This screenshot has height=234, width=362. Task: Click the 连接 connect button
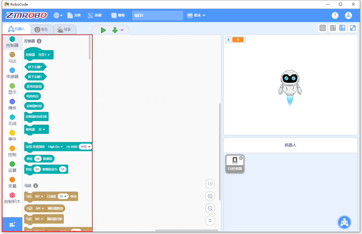tap(94, 15)
